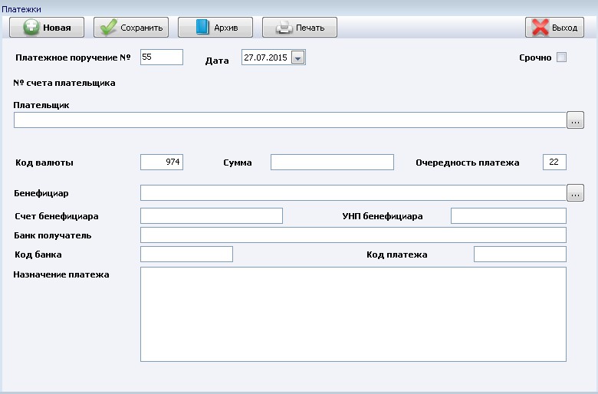Image resolution: width=598 pixels, height=394 pixels.
Task: Open the Дата calendar dropdown arrow
Action: [298, 57]
